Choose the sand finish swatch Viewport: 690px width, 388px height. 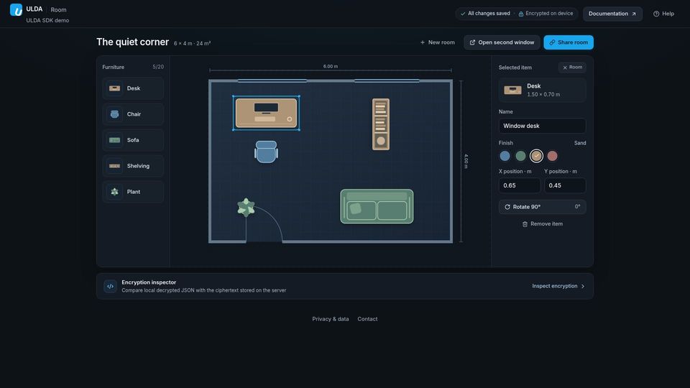pos(536,156)
